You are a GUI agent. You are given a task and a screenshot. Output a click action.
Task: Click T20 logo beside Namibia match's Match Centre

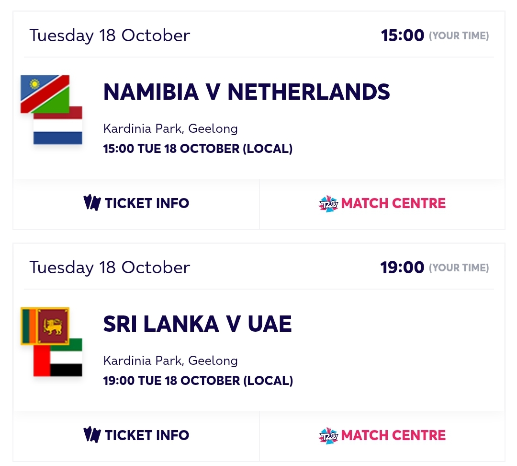tap(328, 203)
